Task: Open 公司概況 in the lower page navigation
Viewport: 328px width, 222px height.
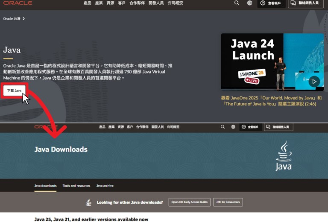Action: click(173, 127)
